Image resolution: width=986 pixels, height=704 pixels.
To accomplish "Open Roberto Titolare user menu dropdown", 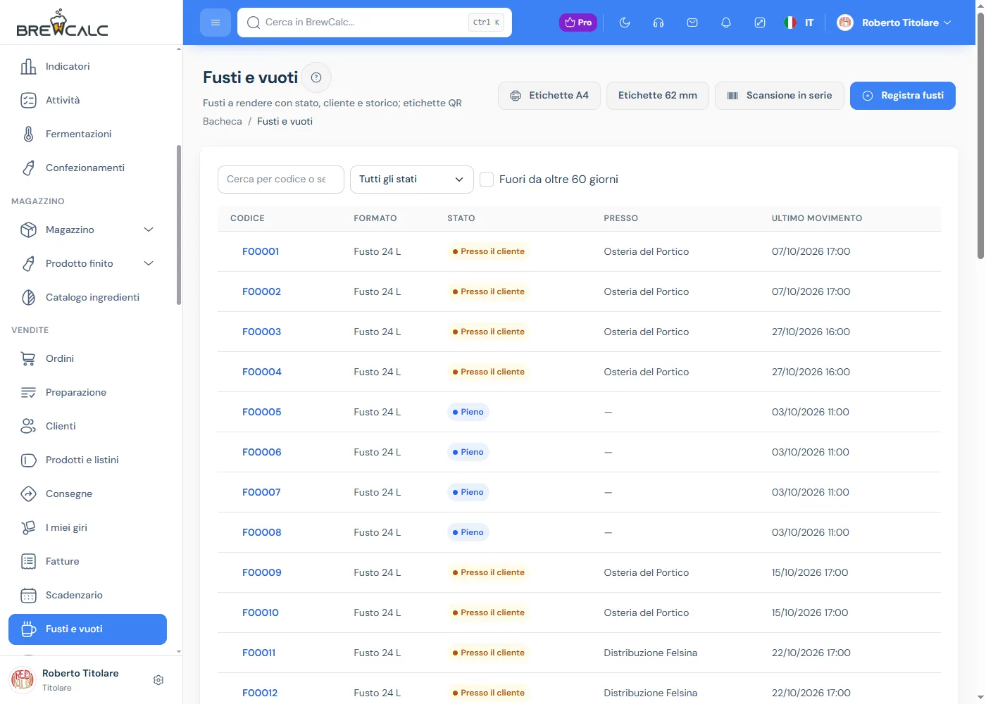I will [x=894, y=23].
